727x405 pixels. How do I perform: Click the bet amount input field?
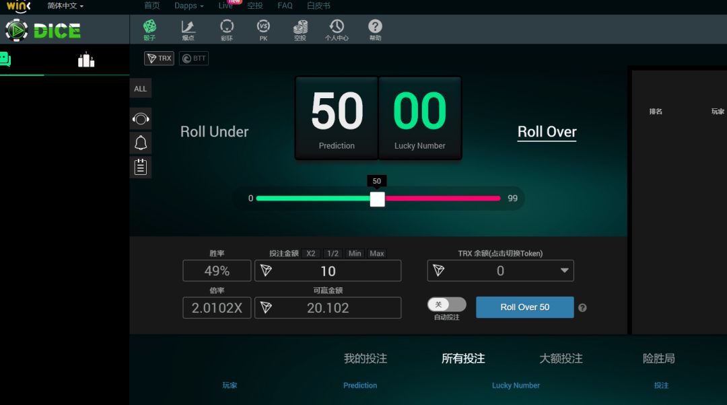pos(328,270)
